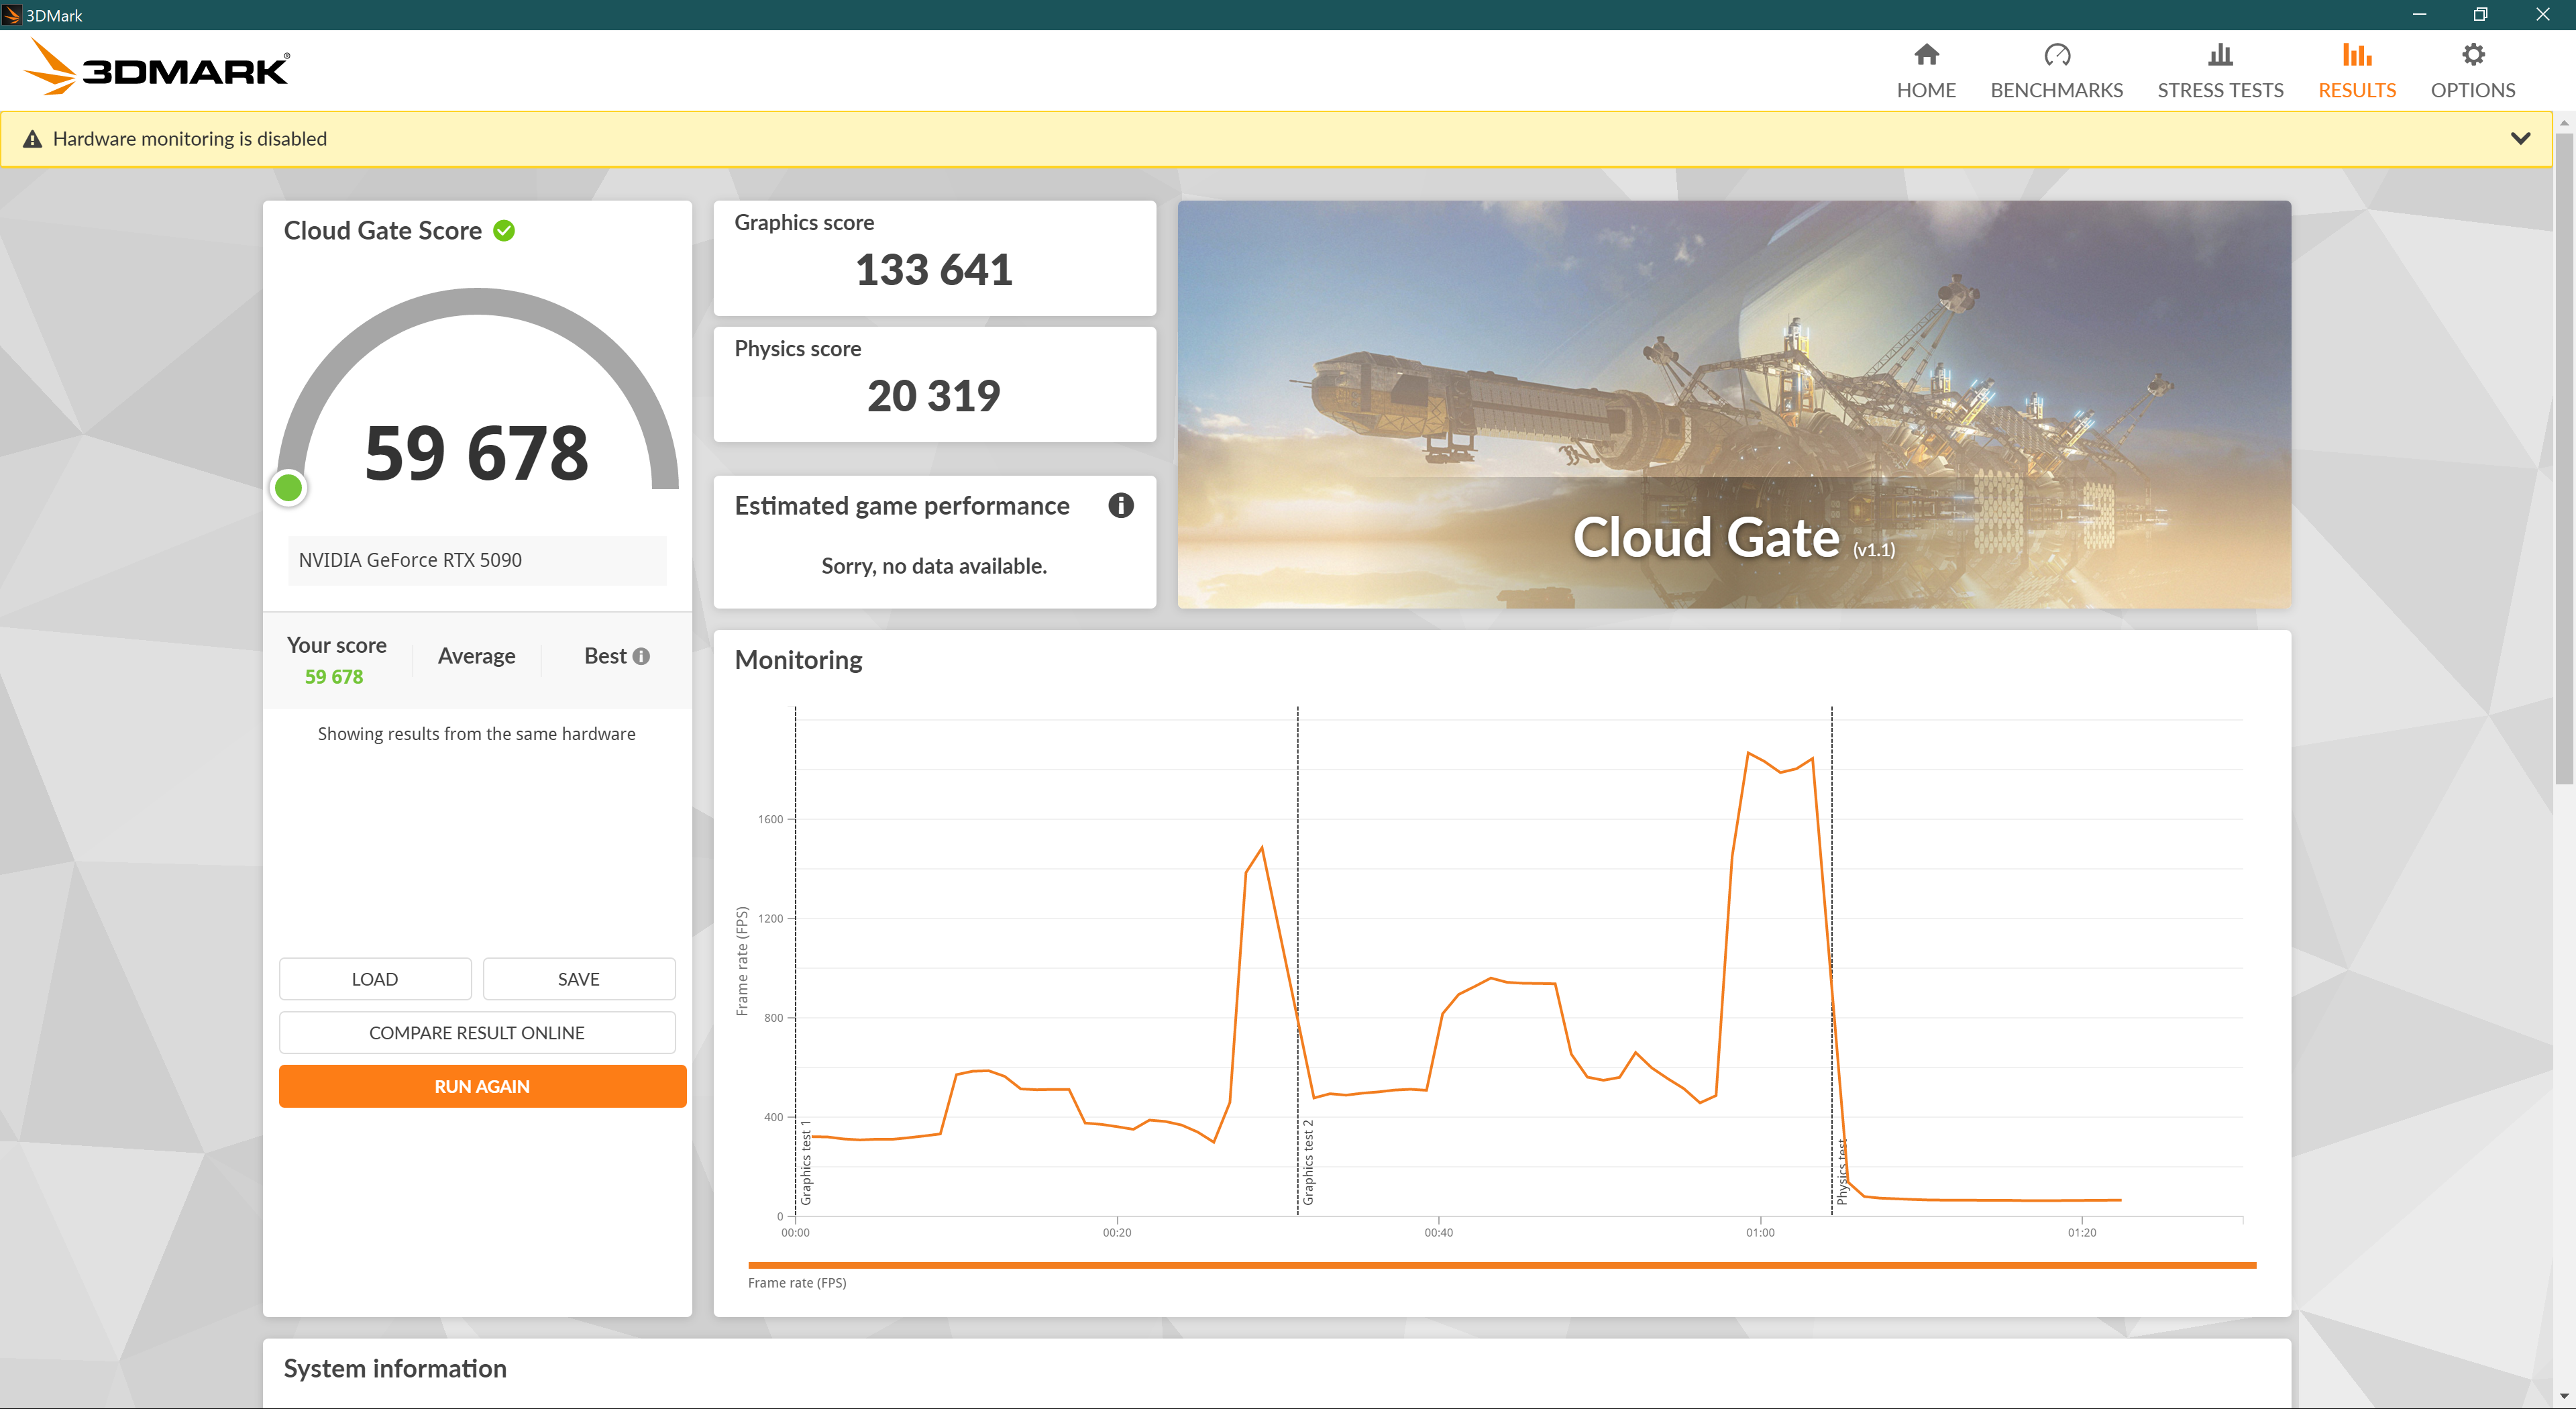Screen dimensions: 2576x1409
Task: Open the Home section icon
Action: pos(1926,55)
